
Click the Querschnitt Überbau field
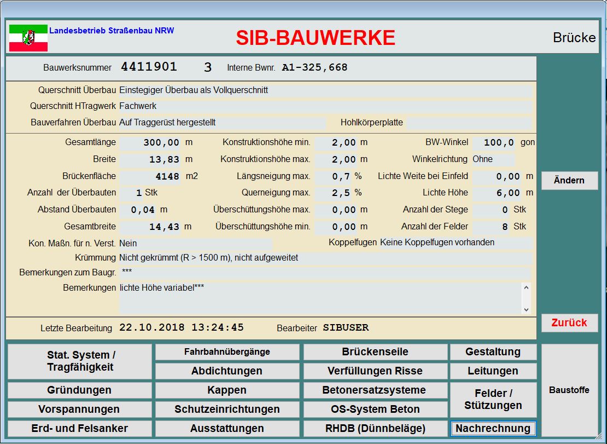click(325, 91)
